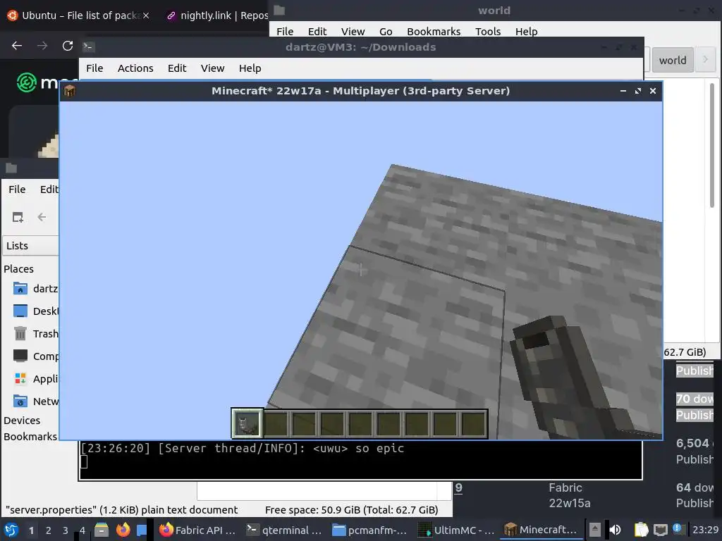
Task: Click the world path-bar button
Action: 672,60
